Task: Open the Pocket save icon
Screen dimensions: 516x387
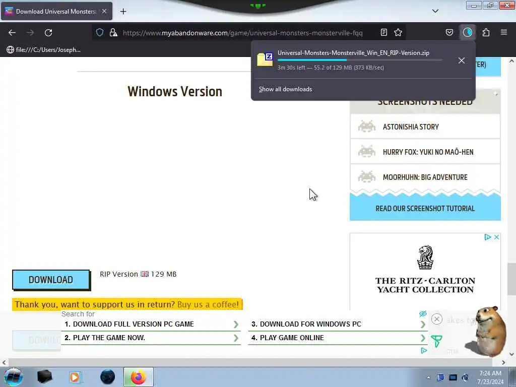Action: pyautogui.click(x=449, y=32)
